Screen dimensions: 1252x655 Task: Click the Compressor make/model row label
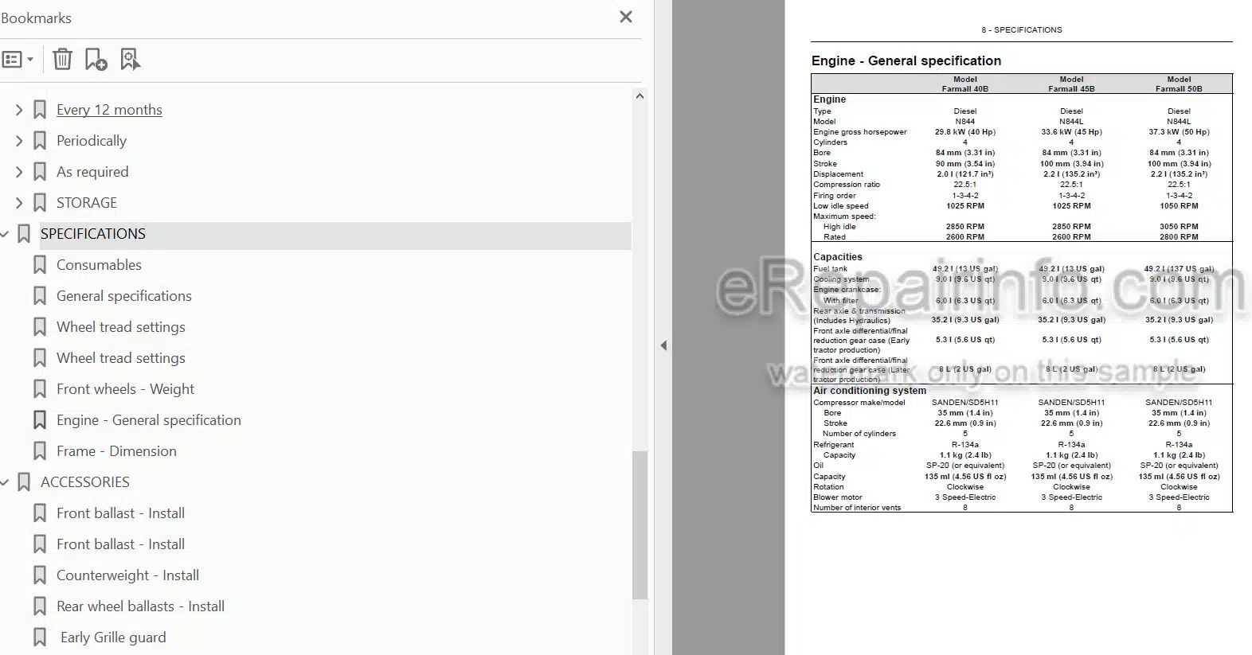coord(859,403)
